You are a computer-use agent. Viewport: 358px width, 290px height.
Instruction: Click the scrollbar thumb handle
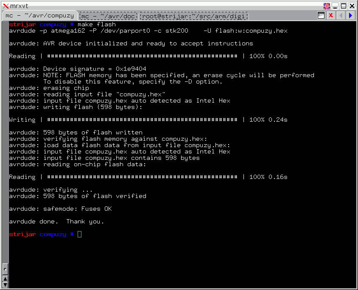pos(5,269)
